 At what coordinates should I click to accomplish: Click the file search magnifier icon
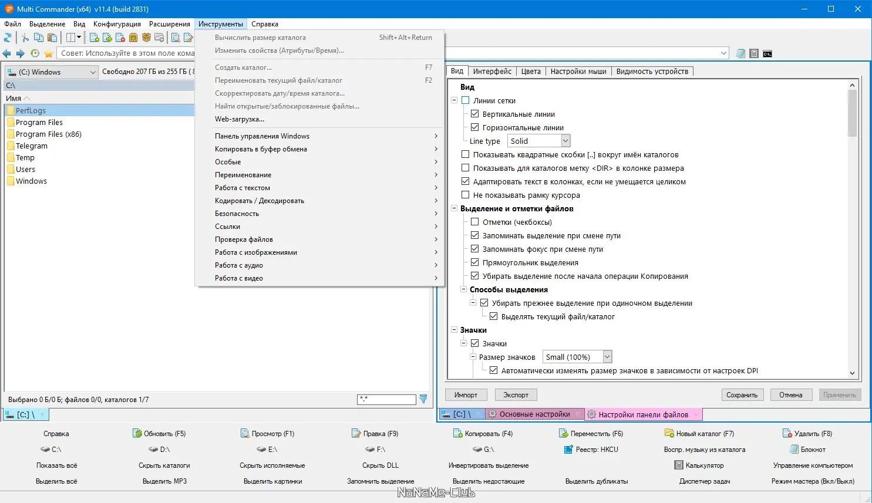176,38
